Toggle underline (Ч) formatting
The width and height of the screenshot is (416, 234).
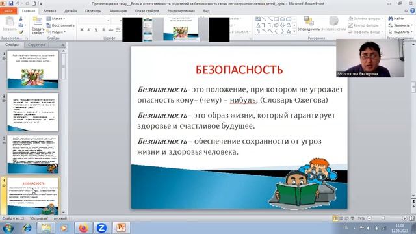pos(96,30)
